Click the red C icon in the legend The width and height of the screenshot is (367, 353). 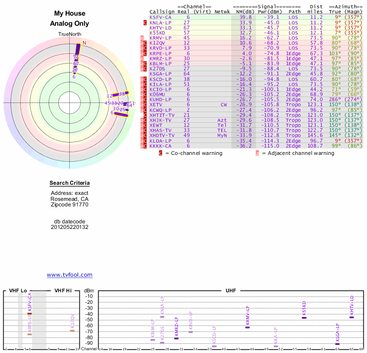click(161, 153)
